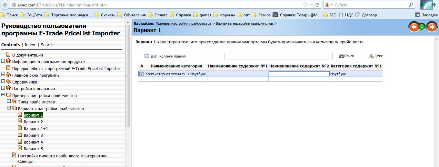Follow Варианты настройки прайс-листов breadcrumb link
The image size is (439, 167).
[244, 23]
